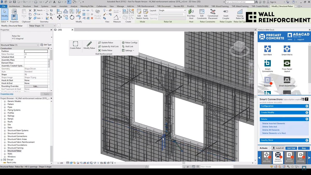Click the Measure tool icon

(116, 17)
